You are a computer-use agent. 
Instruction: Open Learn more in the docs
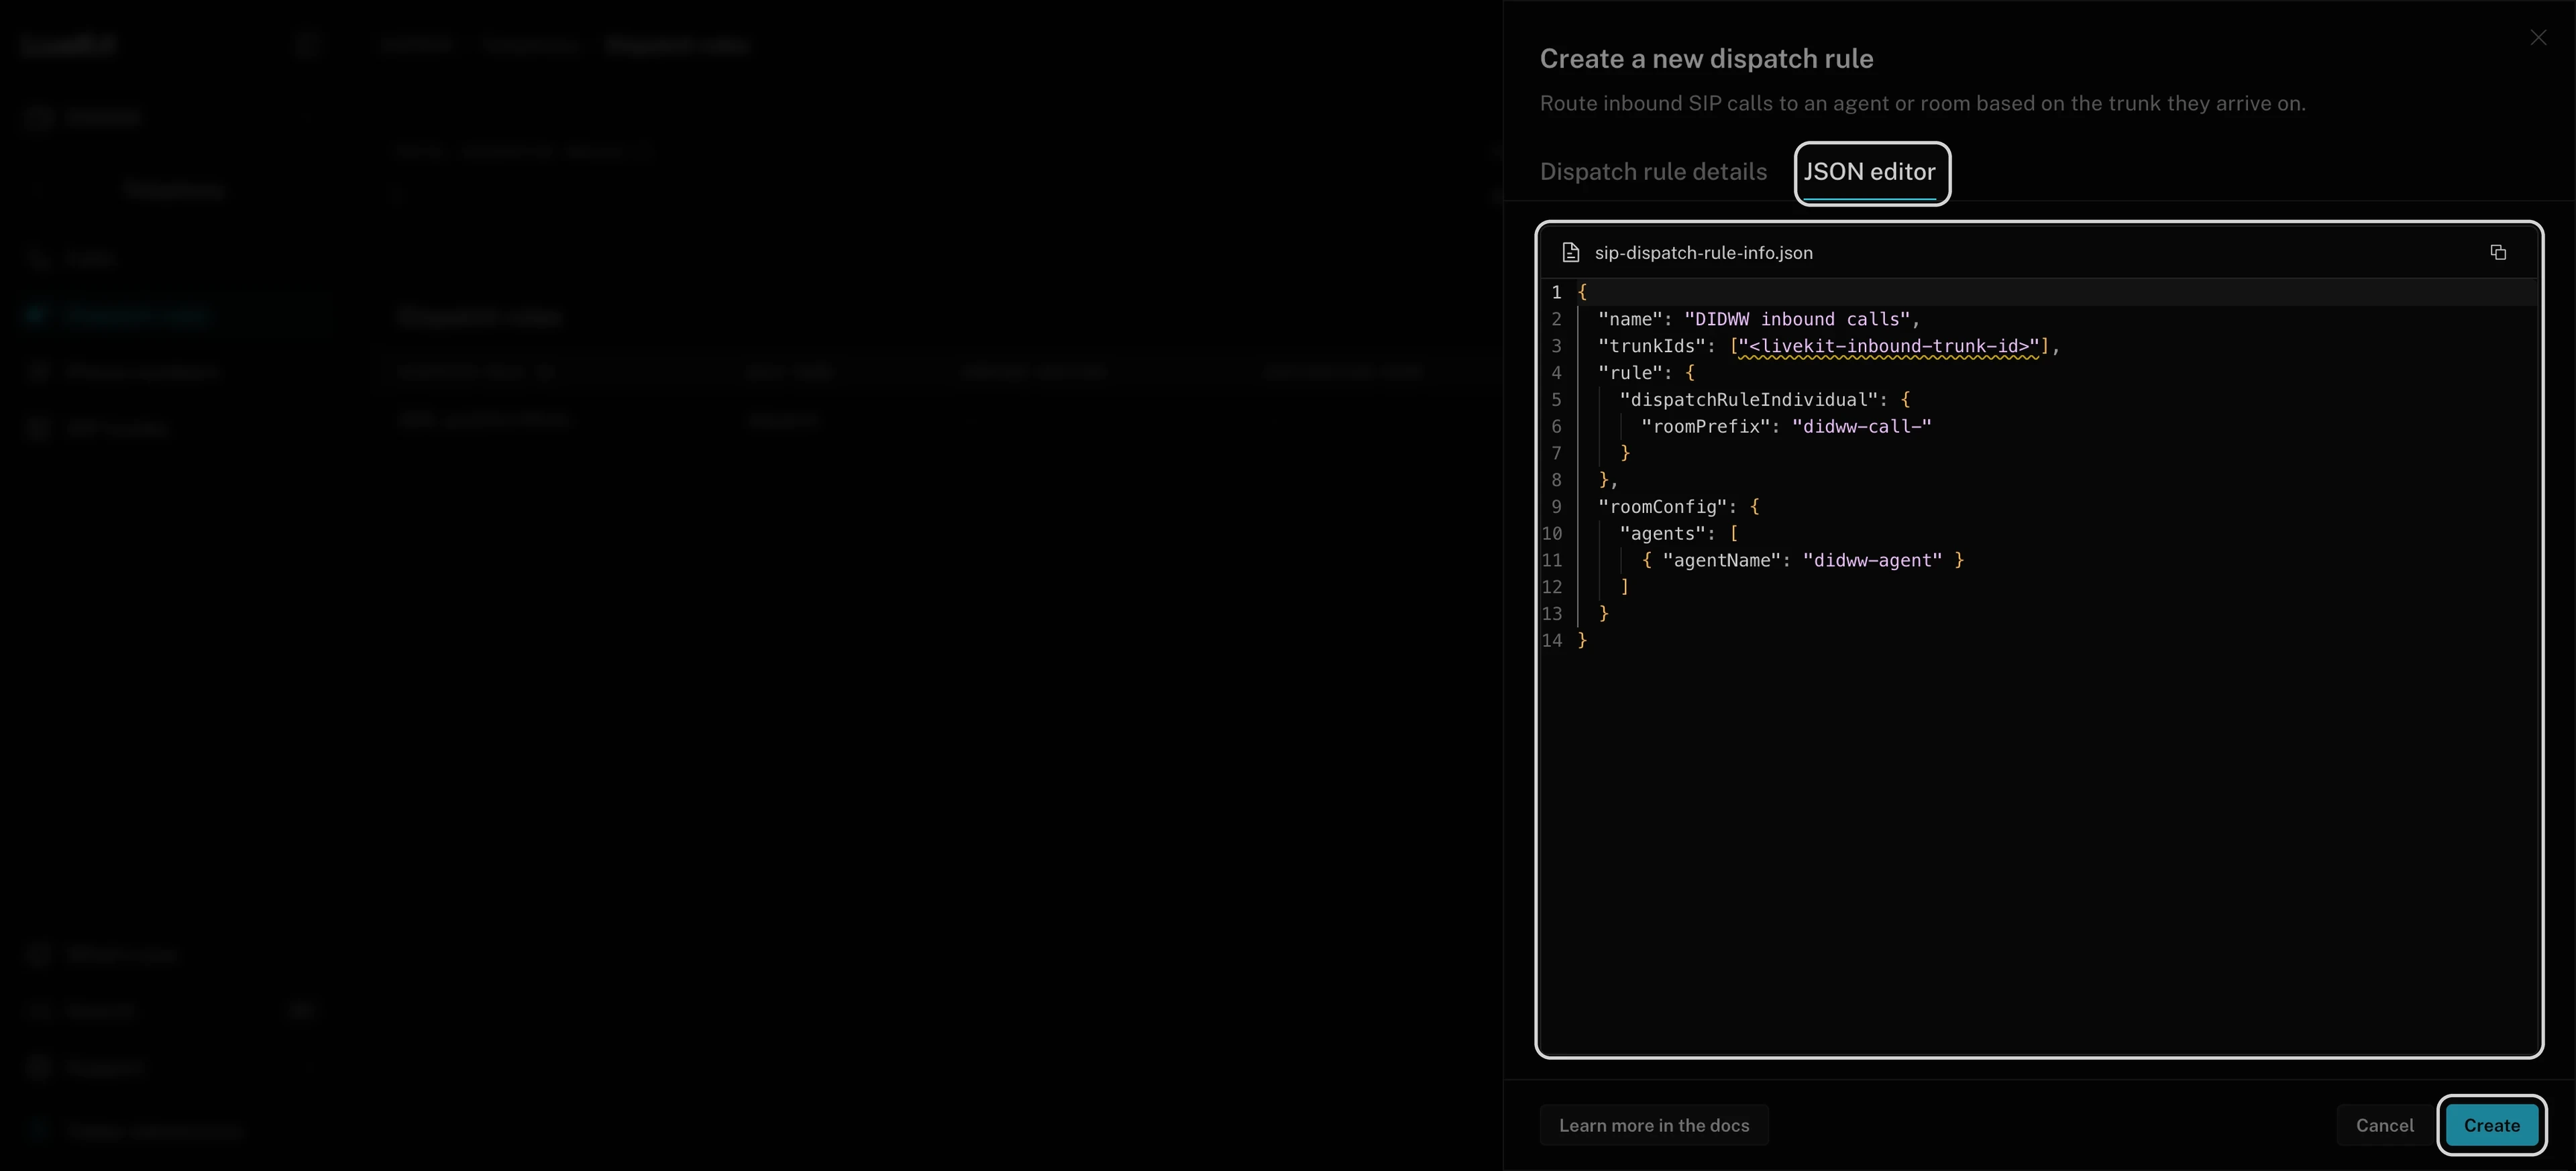1654,1124
